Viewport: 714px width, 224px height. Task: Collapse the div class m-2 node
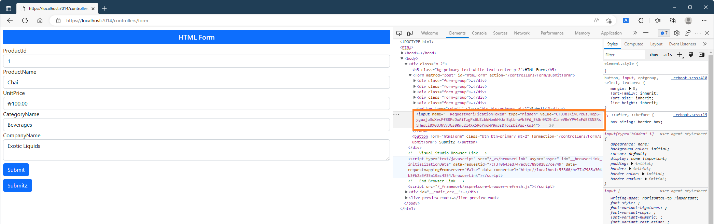pyautogui.click(x=406, y=64)
